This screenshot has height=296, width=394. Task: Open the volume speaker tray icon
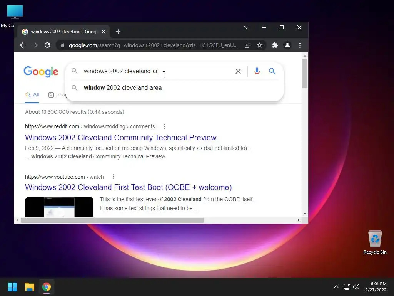[356, 287]
